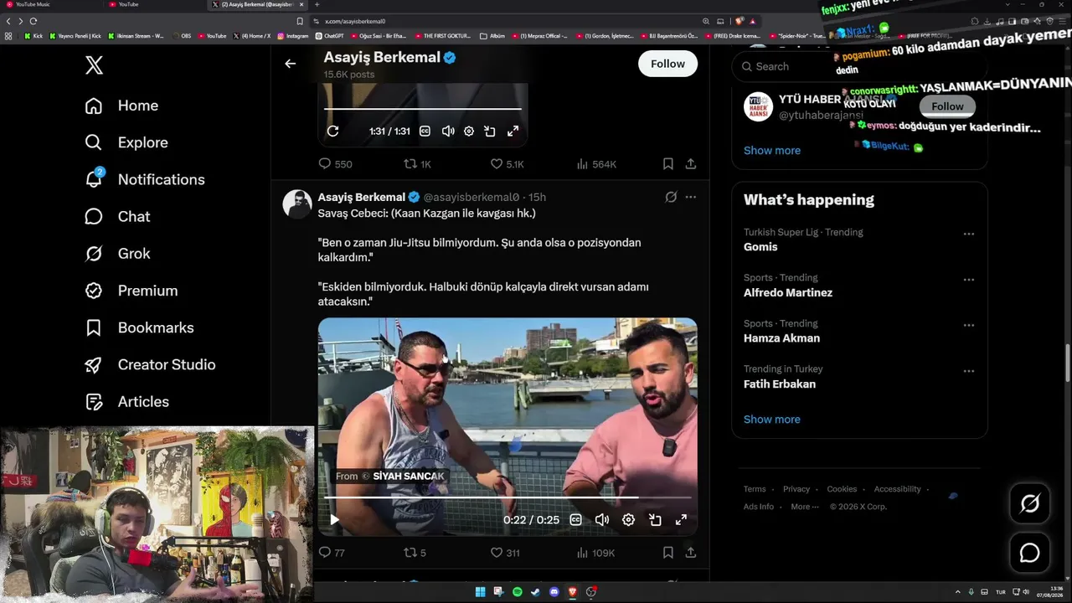Go back with the profile header arrow
This screenshot has width=1072, height=603.
point(290,64)
